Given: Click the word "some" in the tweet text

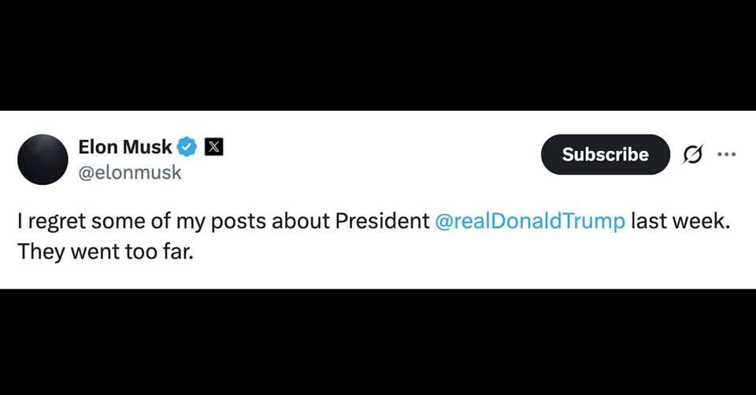Looking at the screenshot, I should coord(113,221).
